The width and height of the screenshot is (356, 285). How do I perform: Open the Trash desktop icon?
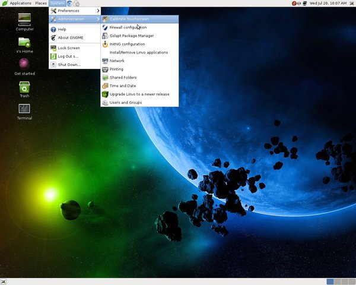tap(24, 89)
